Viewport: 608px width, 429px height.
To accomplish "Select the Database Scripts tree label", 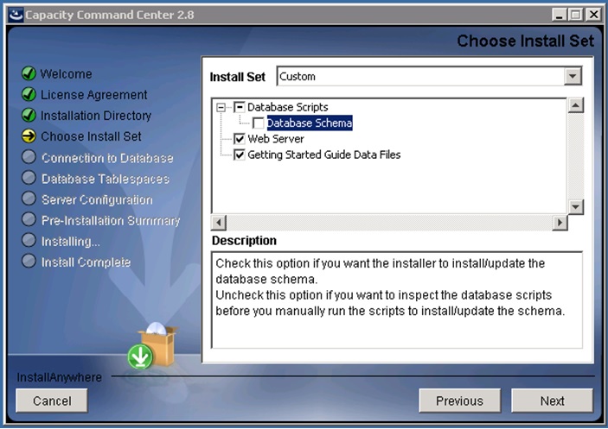I will click(288, 107).
